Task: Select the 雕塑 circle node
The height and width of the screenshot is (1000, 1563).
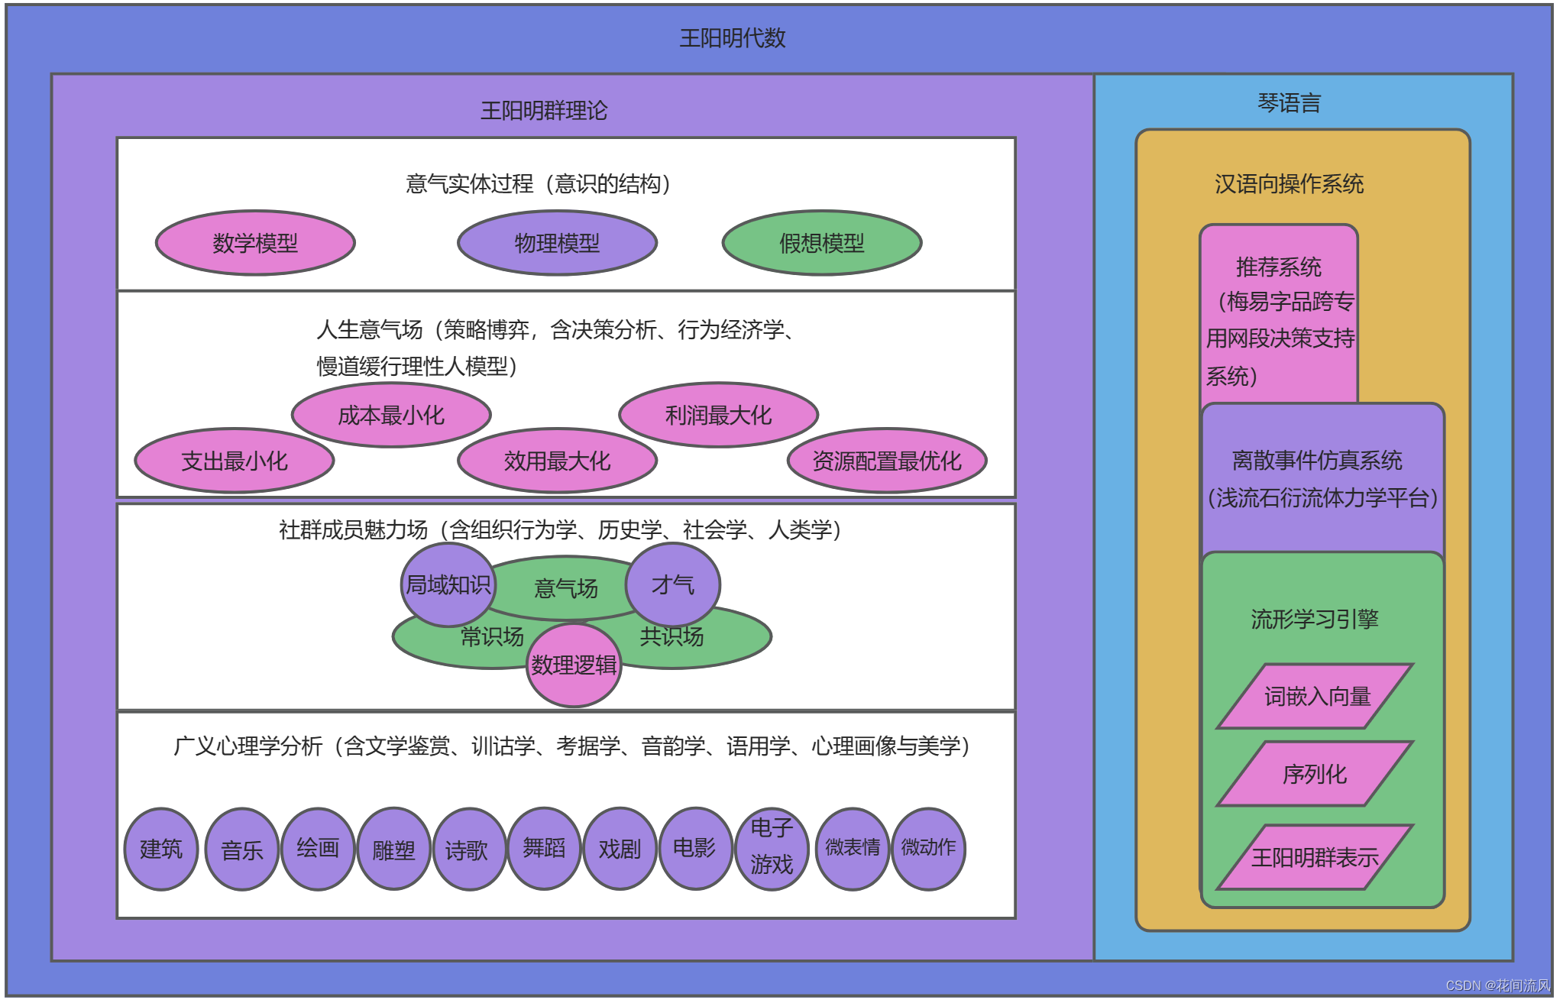Action: pyautogui.click(x=393, y=849)
